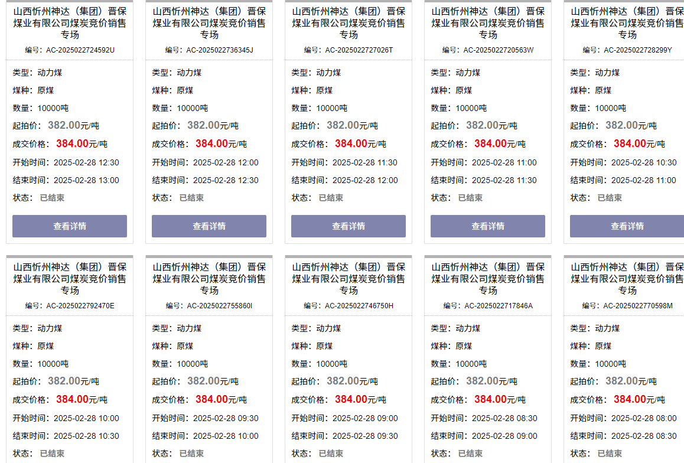Select the title of auction AC-2025022746750H
The image size is (684, 463).
348,279
